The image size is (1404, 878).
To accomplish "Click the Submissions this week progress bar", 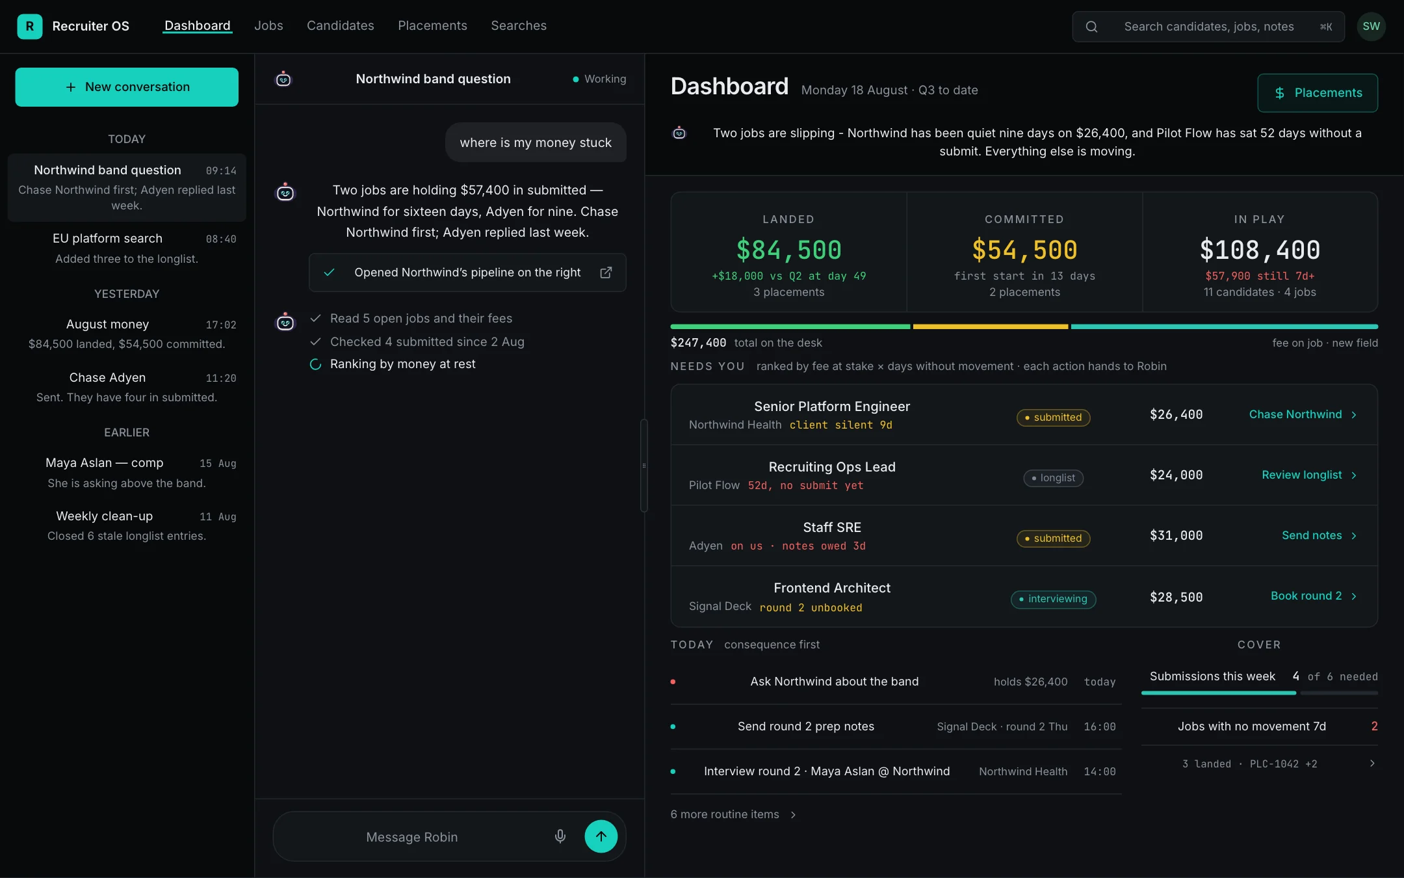I will point(1259,693).
